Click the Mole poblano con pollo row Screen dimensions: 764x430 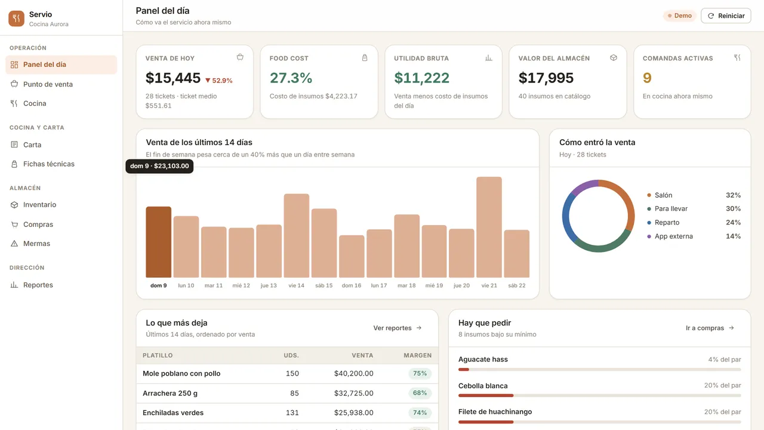[287, 374]
